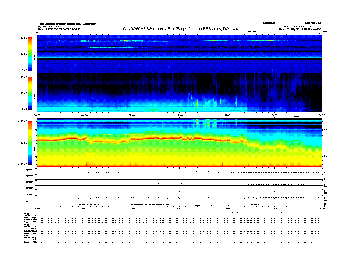The width and height of the screenshot is (347, 268).
Task: Click the bottom line-plot panel above time axis
Action: click(x=180, y=202)
